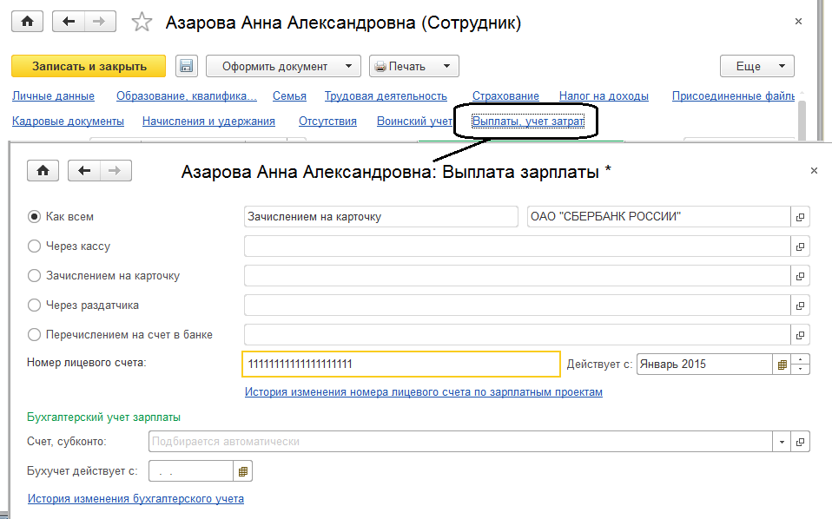Click the ОАО "СБЕРБАНК РОССИИ" field
This screenshot has height=519, width=832.
(659, 217)
